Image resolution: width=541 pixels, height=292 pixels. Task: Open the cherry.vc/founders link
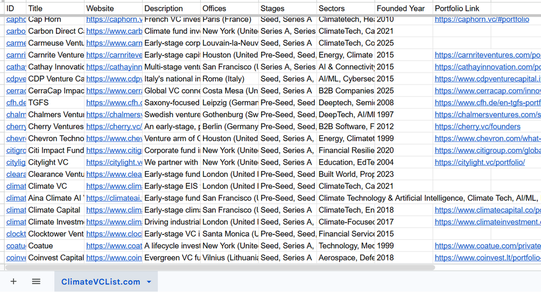(x=477, y=126)
